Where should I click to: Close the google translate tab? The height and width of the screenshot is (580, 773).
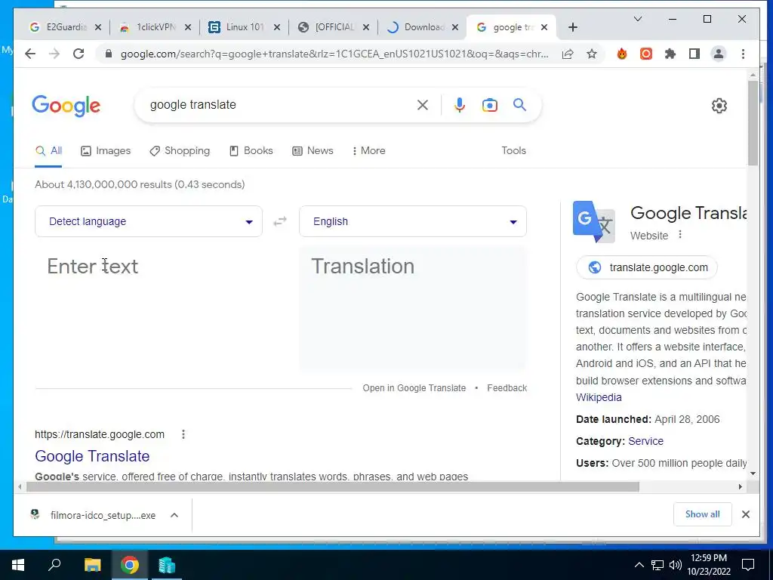click(x=544, y=27)
